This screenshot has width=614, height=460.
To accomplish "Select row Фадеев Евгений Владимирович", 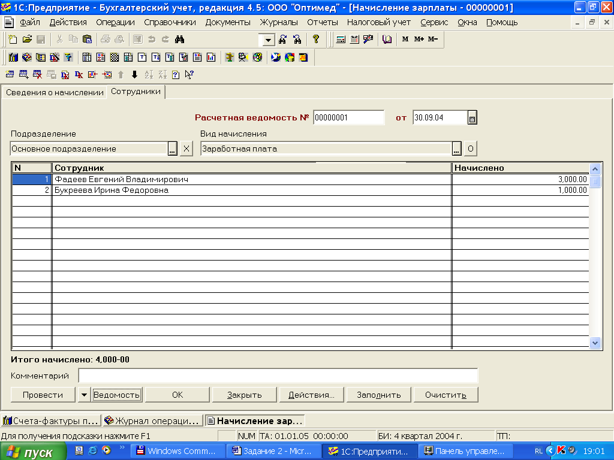I will (x=300, y=179).
